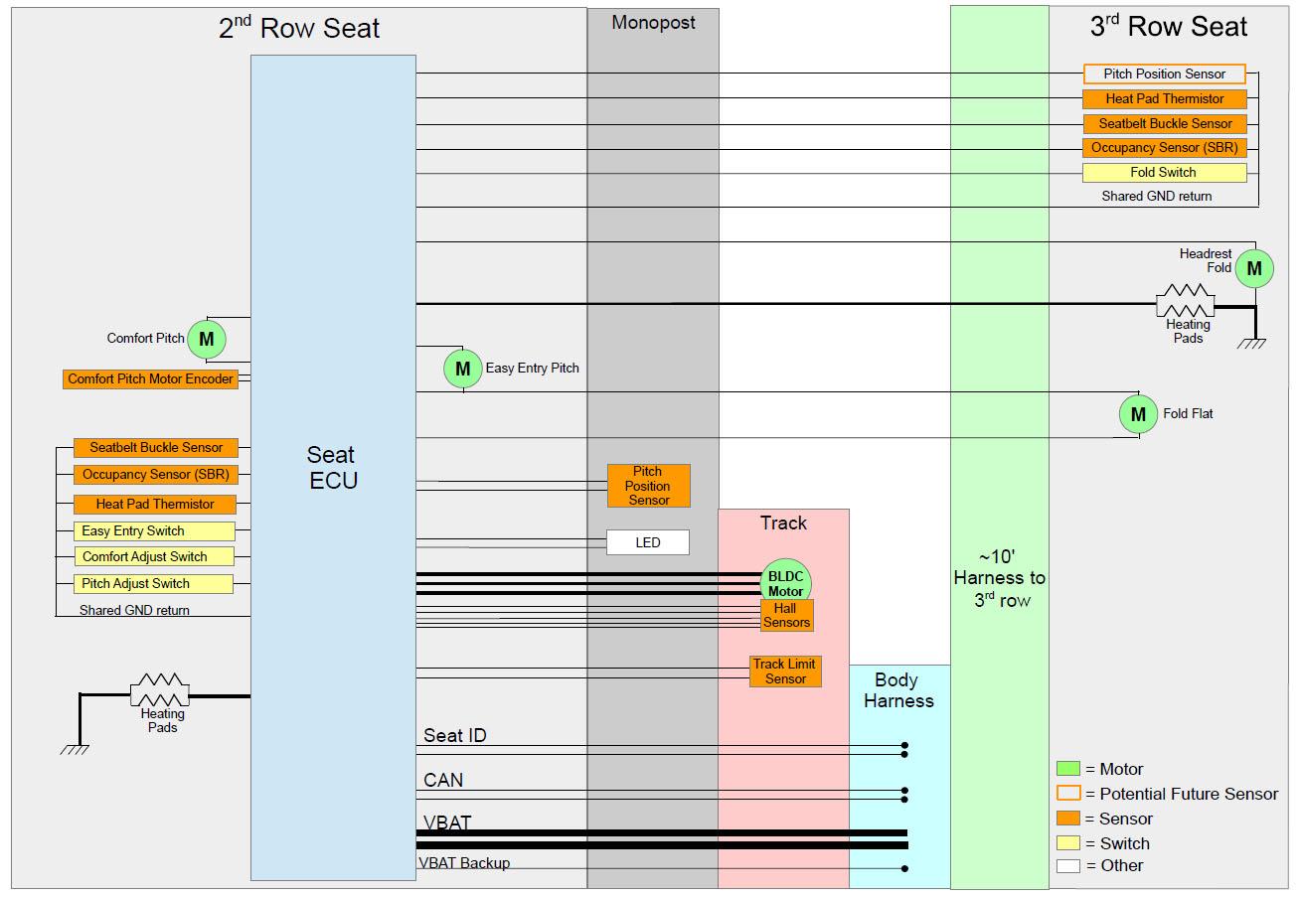Select the Comfort Pitch Motor Encoder box
The image size is (1301, 897).
tap(151, 379)
